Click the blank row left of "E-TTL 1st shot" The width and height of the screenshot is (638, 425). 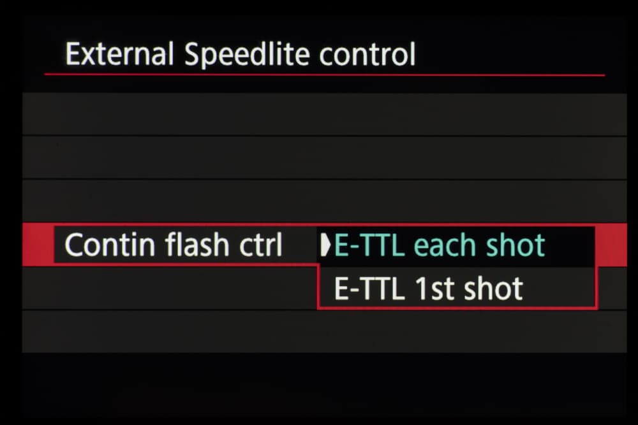169,288
